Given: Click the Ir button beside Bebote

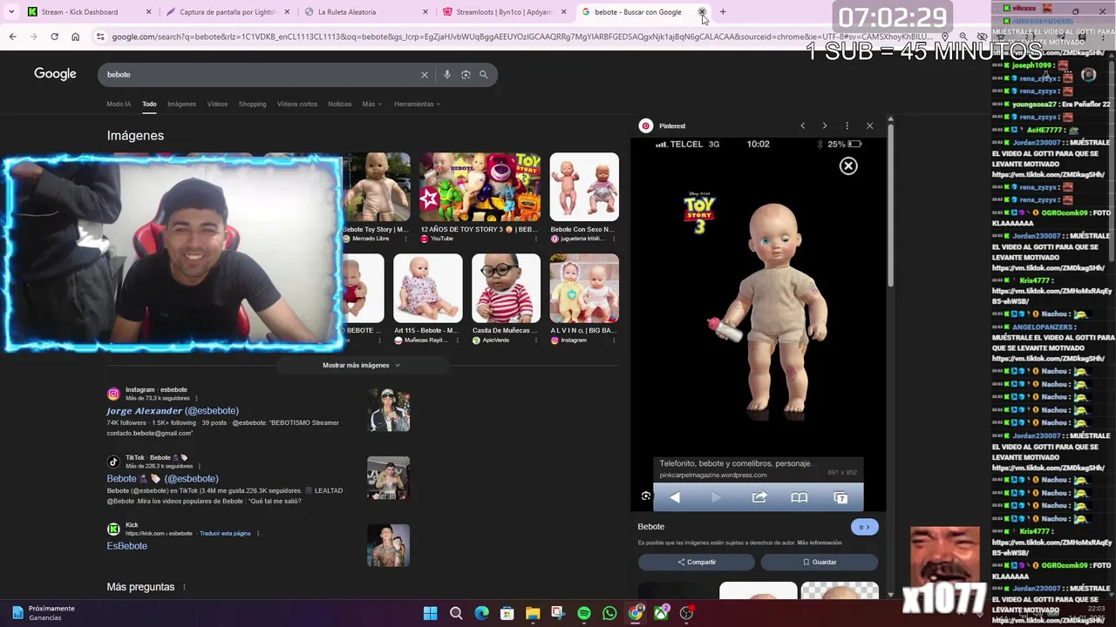Looking at the screenshot, I should [864, 527].
